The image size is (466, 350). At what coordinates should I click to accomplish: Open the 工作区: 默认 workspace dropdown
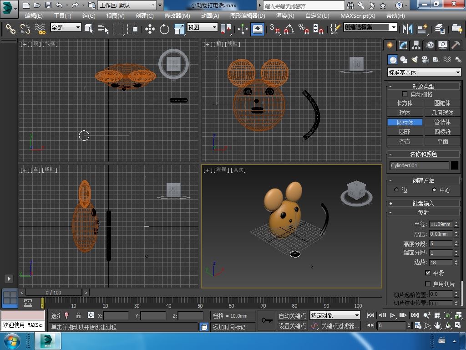(x=127, y=5)
